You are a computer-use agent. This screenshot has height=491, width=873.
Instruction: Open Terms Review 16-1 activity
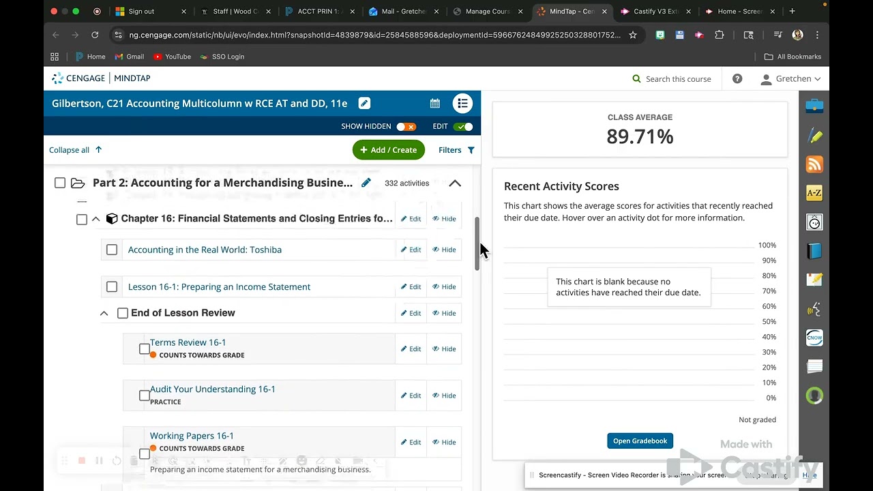[188, 342]
